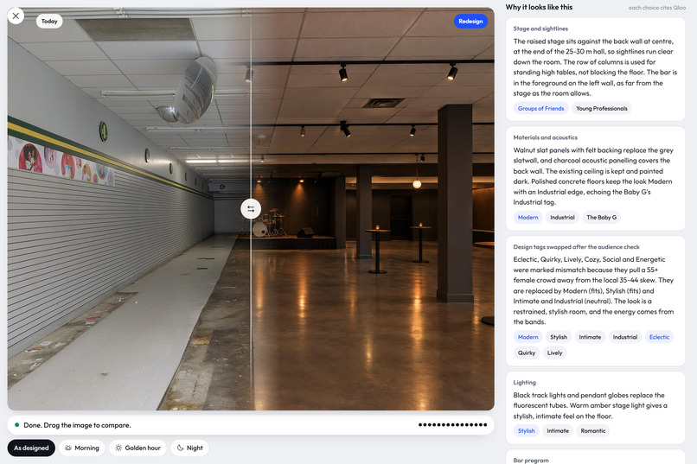Select the Groups of Friends tag
697x464 pixels.
(540, 108)
